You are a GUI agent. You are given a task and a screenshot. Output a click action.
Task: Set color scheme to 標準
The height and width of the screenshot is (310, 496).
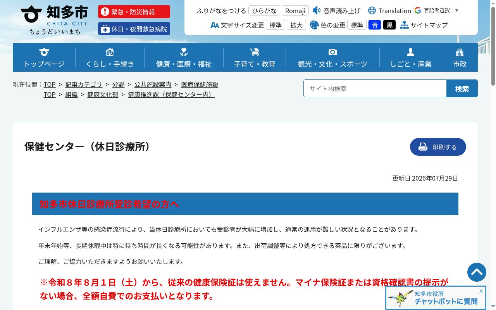[357, 25]
